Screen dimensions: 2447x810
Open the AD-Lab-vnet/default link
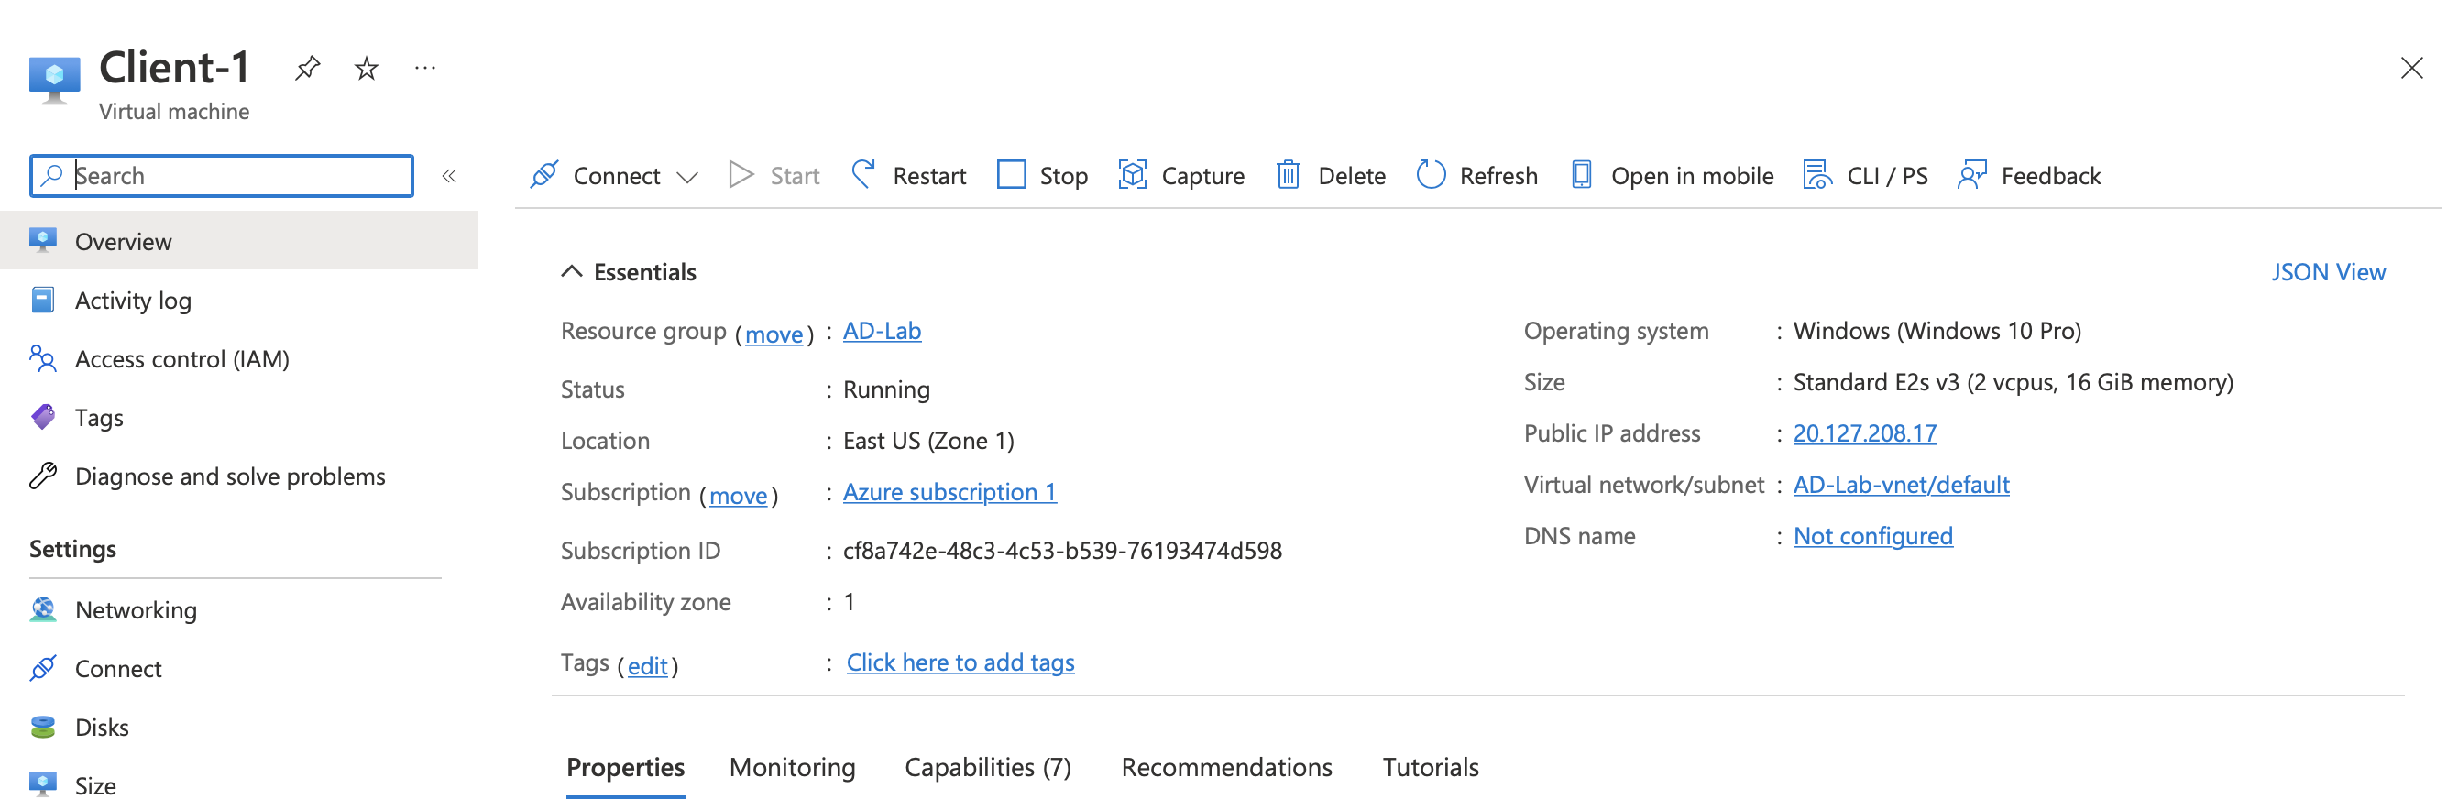tap(1902, 485)
